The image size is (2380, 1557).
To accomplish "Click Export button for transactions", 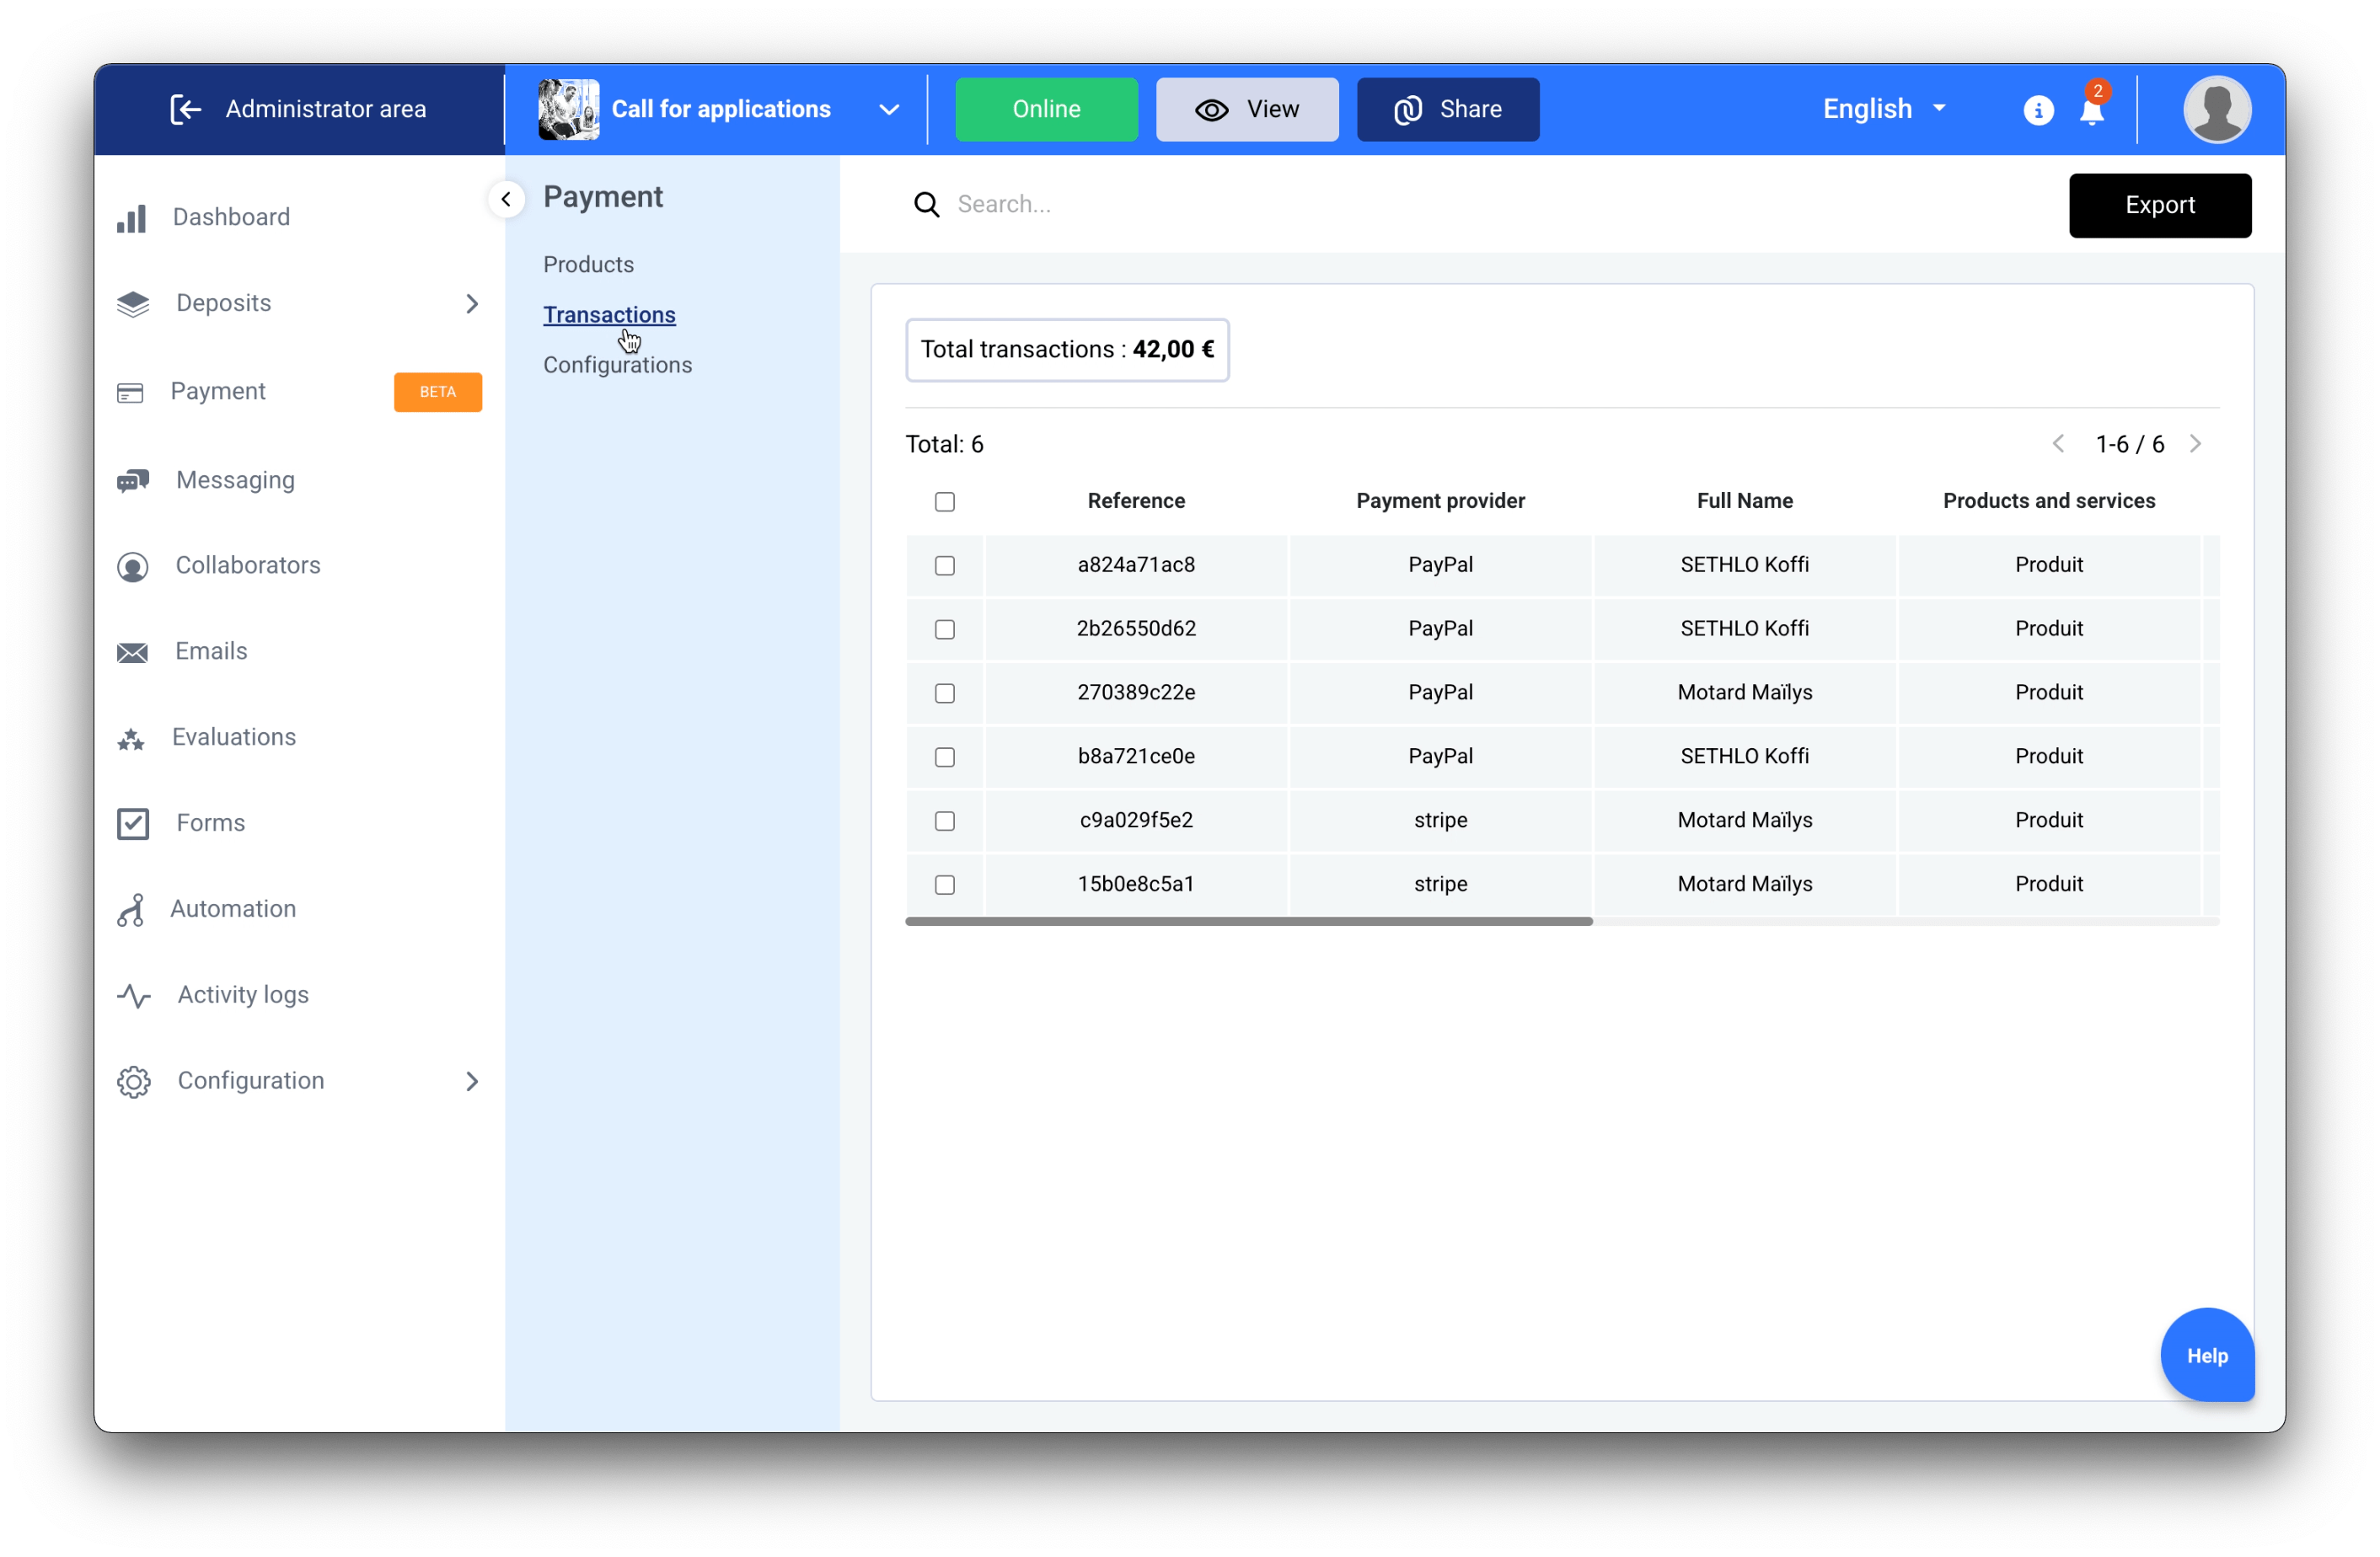I will point(2161,203).
